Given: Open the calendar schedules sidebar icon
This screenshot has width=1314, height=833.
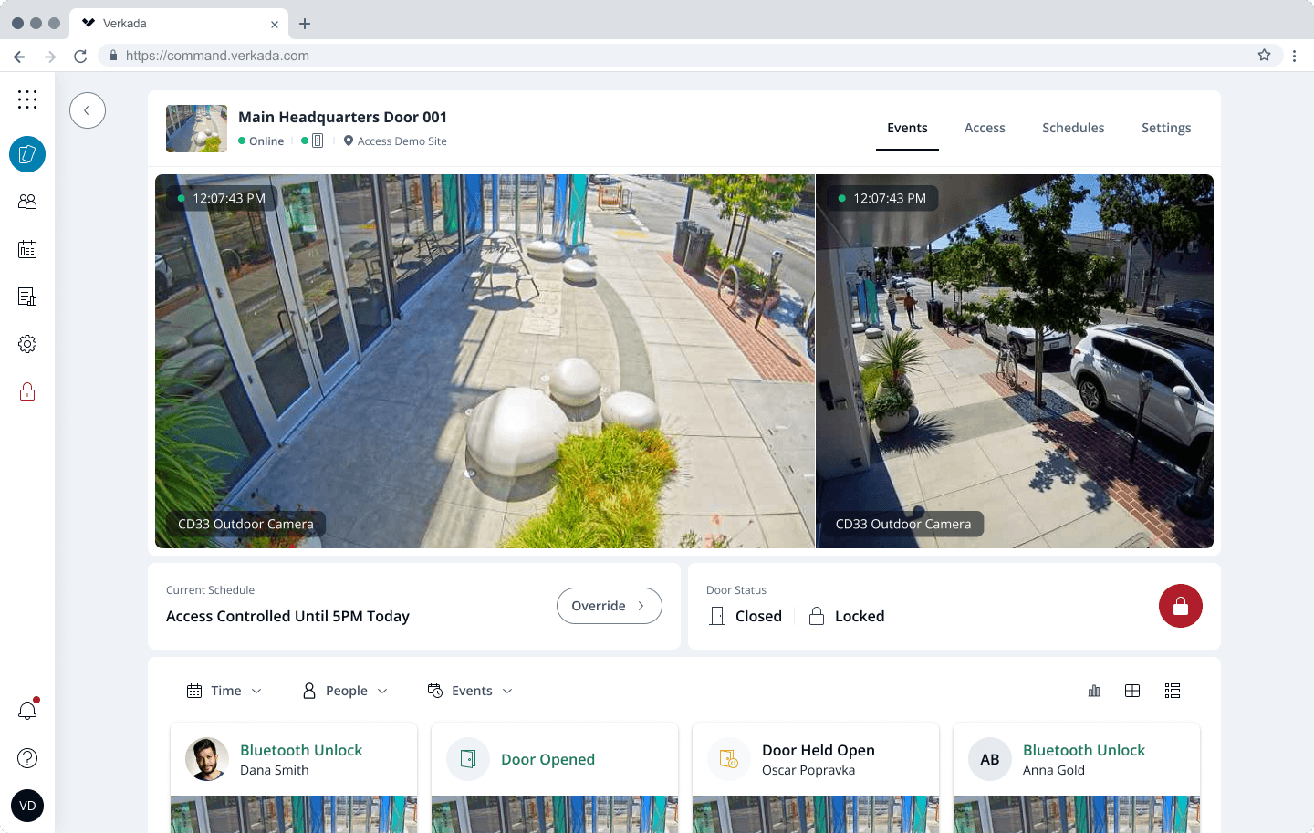Looking at the screenshot, I should click(x=27, y=249).
